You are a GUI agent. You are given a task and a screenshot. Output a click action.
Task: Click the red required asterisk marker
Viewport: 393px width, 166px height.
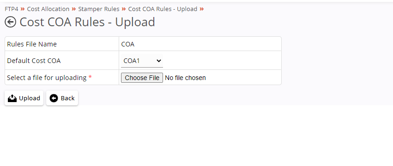point(90,77)
